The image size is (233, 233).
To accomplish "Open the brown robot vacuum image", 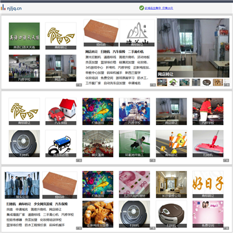I will pyautogui.click(x=172, y=214).
